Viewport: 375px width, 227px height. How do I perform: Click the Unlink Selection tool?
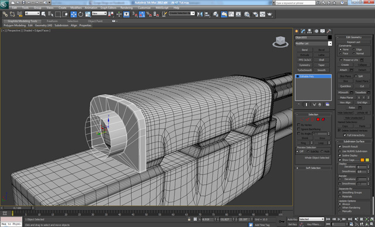pos(12,14)
